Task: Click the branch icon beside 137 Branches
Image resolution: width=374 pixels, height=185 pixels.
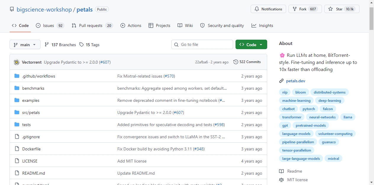Action: [47, 45]
